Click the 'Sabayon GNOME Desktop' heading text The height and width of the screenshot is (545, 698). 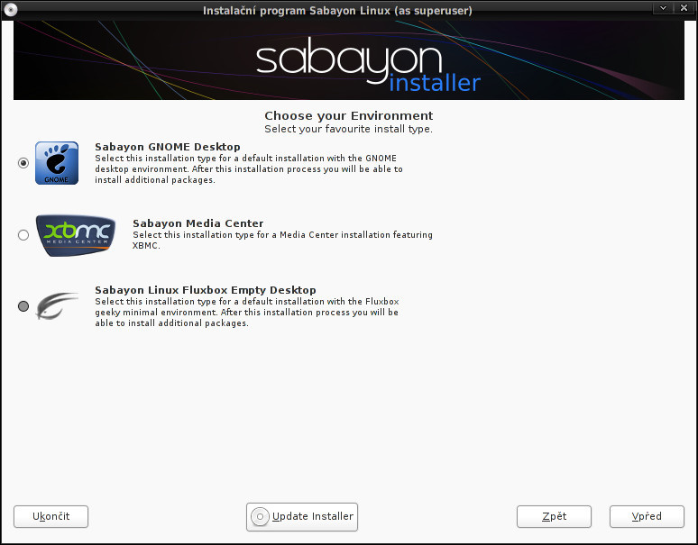pos(168,147)
